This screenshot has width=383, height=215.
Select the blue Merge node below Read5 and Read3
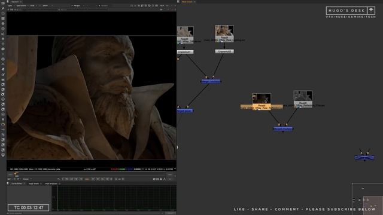point(283,128)
